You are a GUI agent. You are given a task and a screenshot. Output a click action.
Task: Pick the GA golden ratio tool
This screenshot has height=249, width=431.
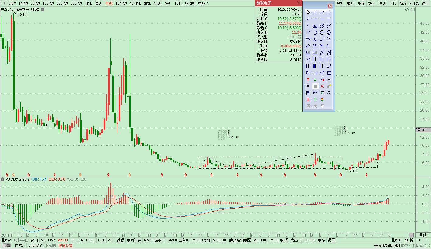click(x=322, y=46)
